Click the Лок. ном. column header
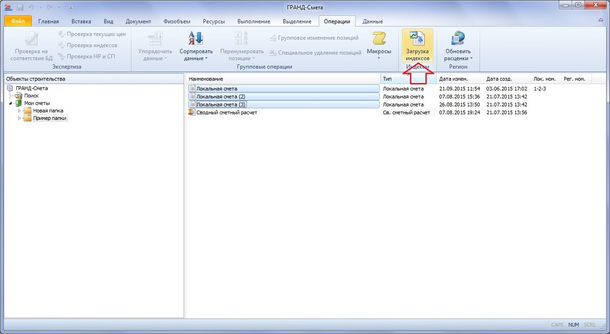 coord(546,79)
